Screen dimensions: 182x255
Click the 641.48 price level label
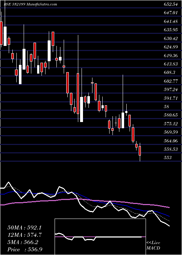point(171,21)
